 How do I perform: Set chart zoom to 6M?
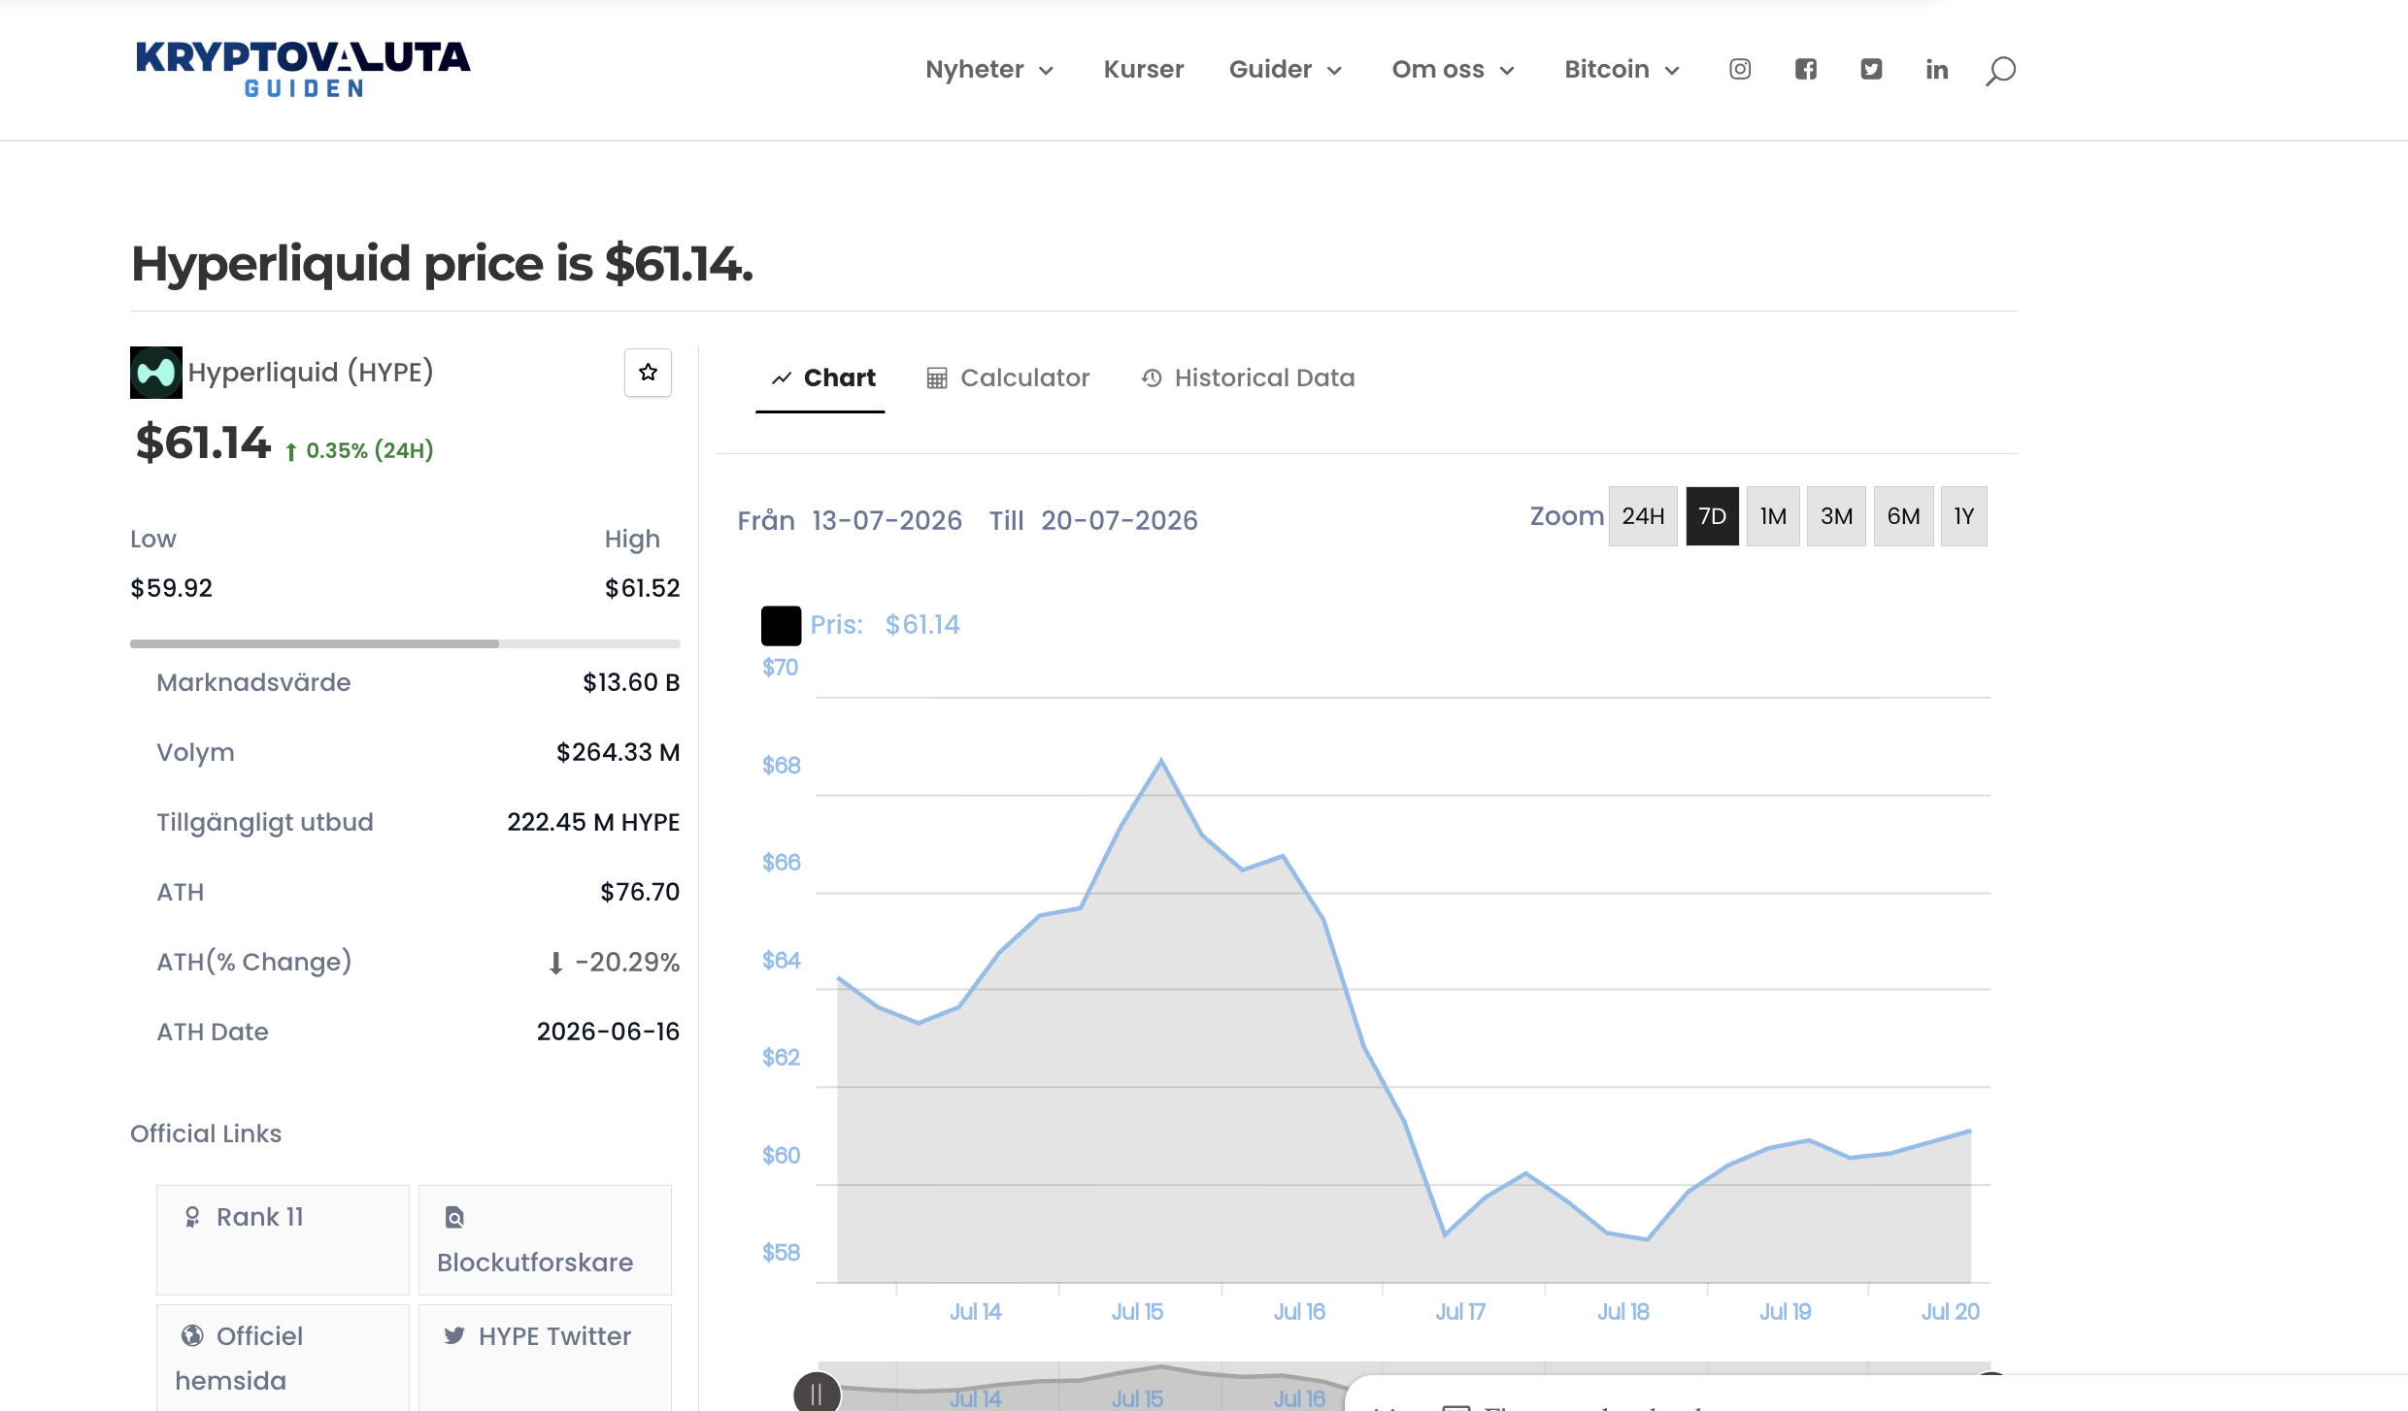click(x=1903, y=516)
